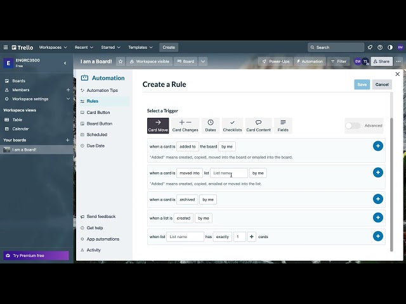The image size is (406, 304).
Task: Toggle 'added to' option in first trigger
Action: click(188, 146)
